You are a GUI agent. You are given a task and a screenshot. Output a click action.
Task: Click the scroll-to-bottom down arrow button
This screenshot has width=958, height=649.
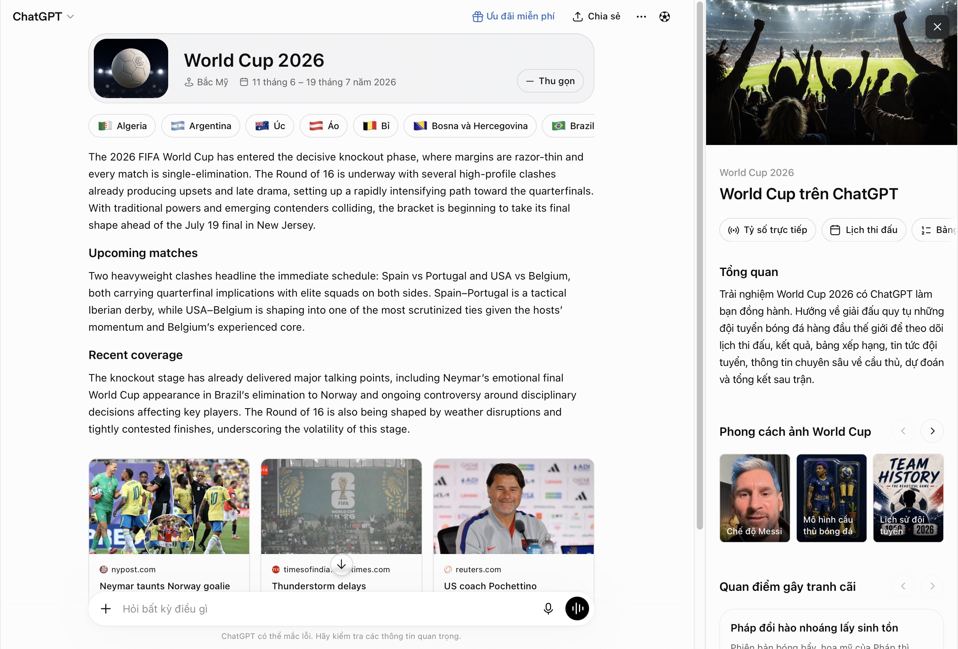[341, 564]
